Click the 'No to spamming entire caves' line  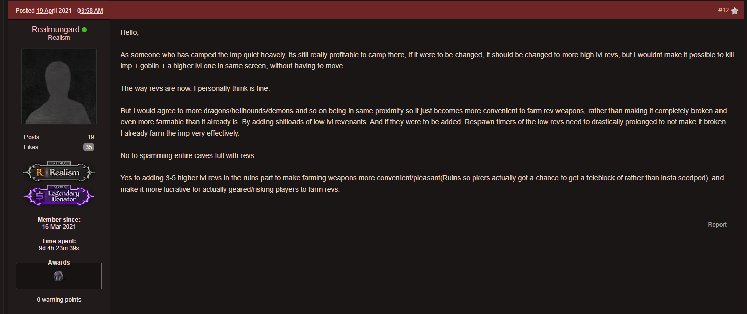click(191, 155)
